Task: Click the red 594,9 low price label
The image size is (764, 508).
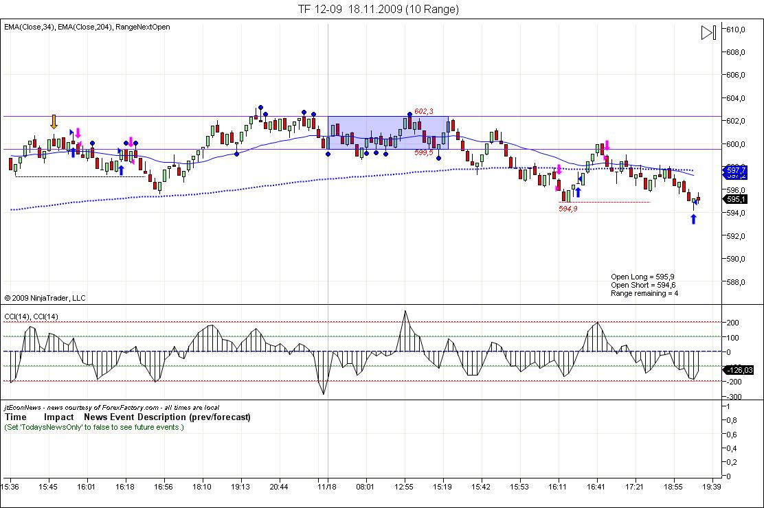Action: pyautogui.click(x=568, y=209)
